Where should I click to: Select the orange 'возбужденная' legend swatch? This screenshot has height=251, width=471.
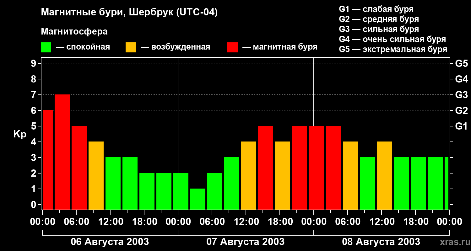(x=131, y=47)
